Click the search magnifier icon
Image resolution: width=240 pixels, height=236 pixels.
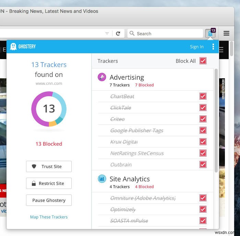pyautogui.click(x=132, y=33)
